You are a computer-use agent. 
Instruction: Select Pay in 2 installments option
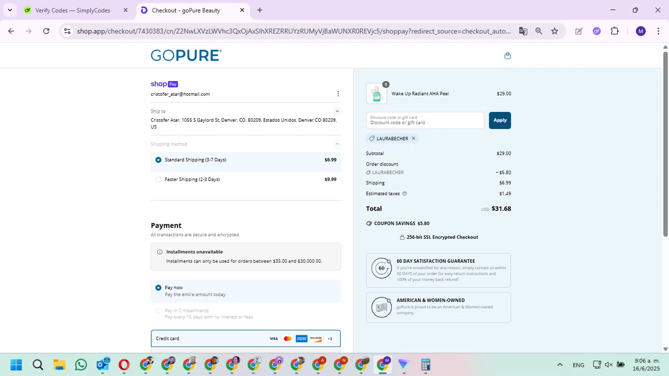click(x=246, y=314)
